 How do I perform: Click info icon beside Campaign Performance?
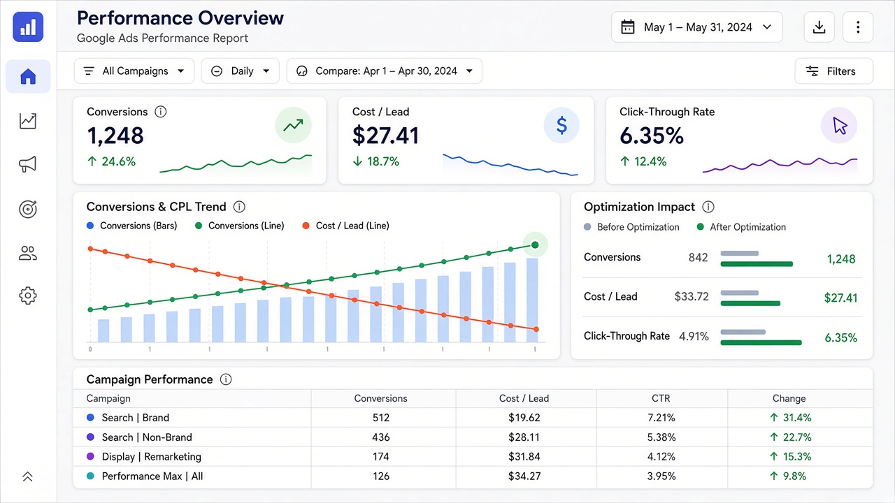click(x=226, y=379)
